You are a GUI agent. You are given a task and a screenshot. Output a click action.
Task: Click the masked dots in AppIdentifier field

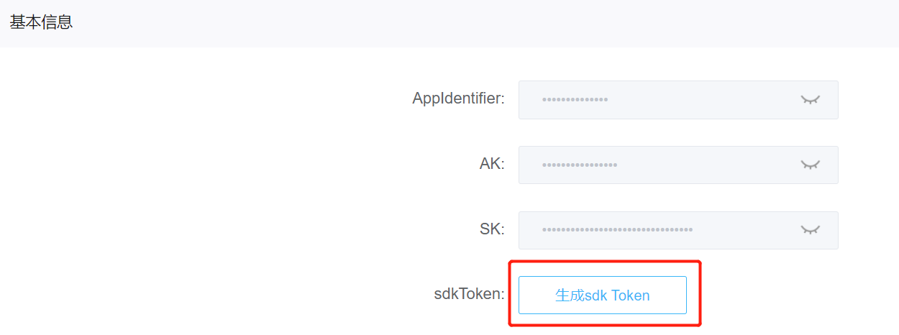575,100
